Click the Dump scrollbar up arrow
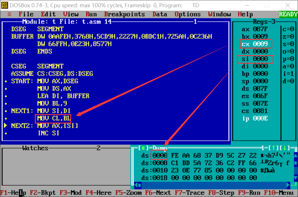Screen dimensions: 298x197 point(296,155)
